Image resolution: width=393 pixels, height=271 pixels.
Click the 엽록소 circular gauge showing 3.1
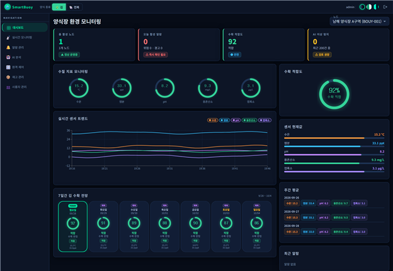pos(251,88)
